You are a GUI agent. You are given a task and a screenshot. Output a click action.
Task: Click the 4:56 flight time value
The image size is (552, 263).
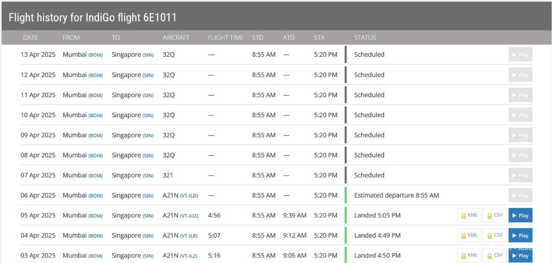coord(214,215)
